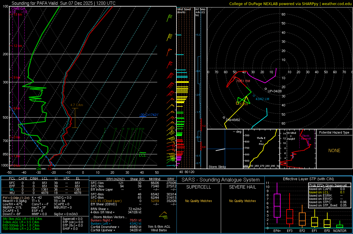Click the Inf. Temp. Adv. header
Viewport: 353px width, 234px height.
(201, 12)
